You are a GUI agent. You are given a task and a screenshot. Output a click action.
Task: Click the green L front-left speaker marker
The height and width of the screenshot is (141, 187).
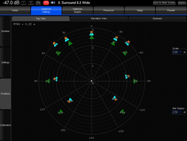pyautogui.click(x=70, y=43)
